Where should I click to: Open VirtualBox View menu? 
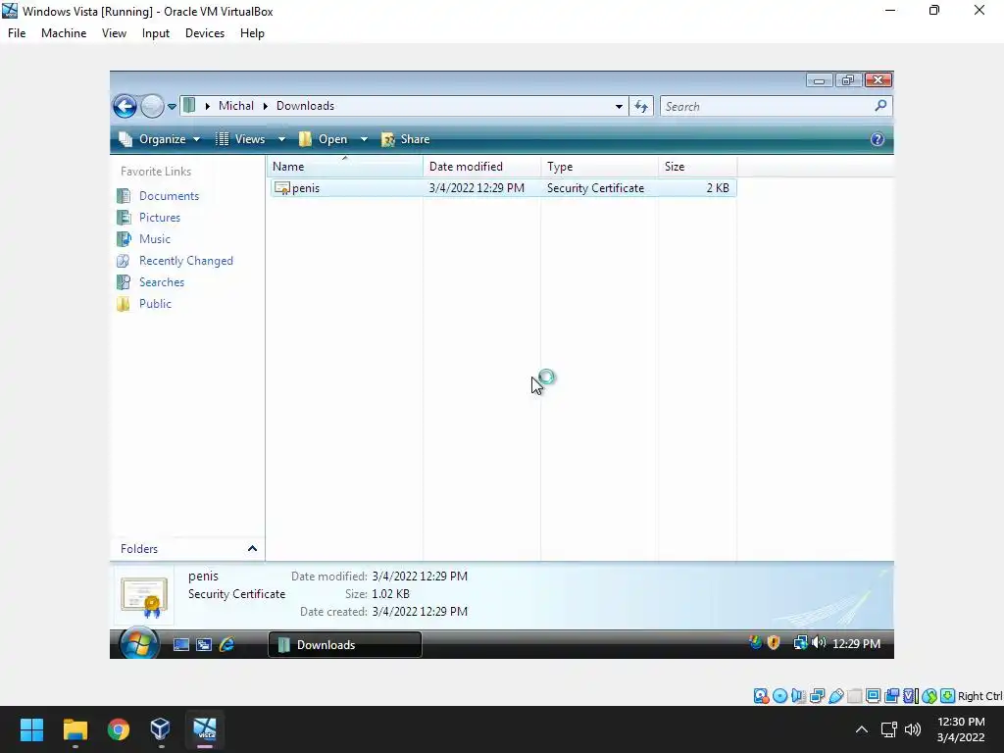pos(114,33)
